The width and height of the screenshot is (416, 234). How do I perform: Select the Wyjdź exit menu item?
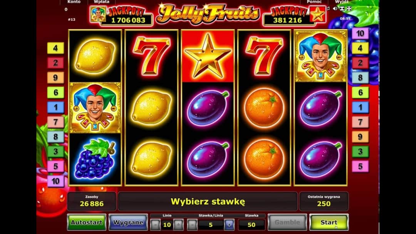point(342,2)
